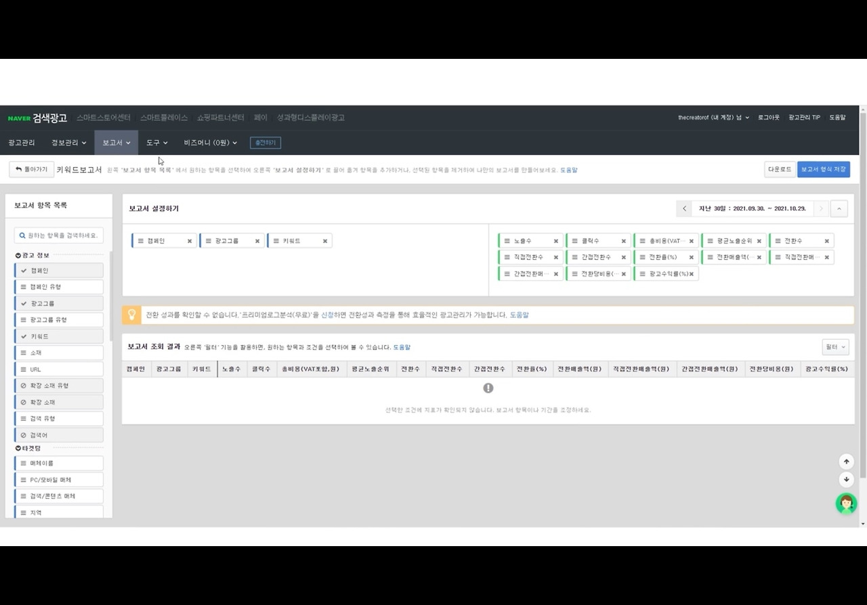Open the 필터 dropdown
Image resolution: width=867 pixels, height=605 pixels.
[x=835, y=347]
